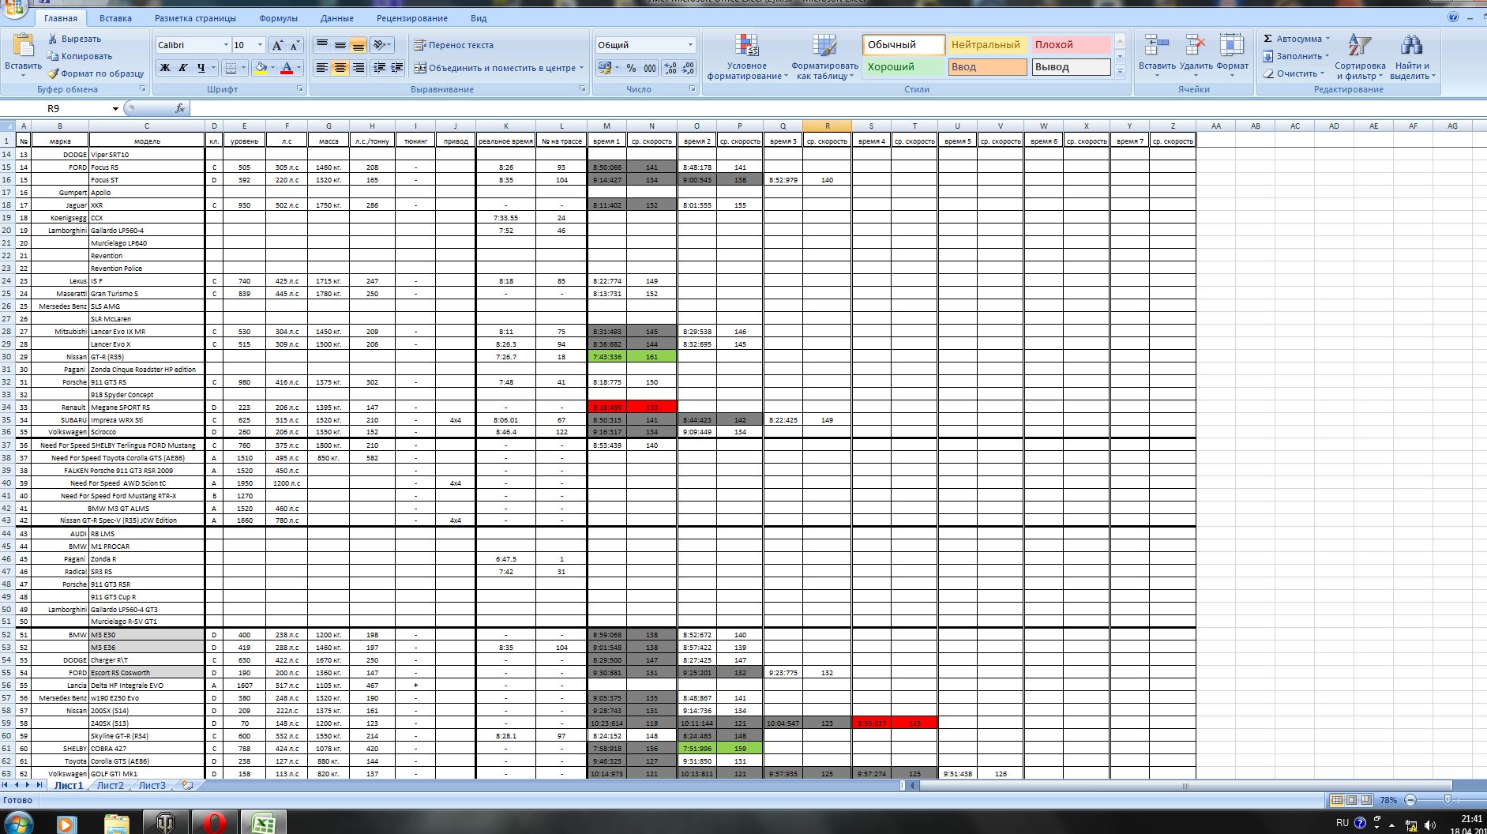Click the fx insert function icon
The width and height of the screenshot is (1487, 834).
pos(179,108)
